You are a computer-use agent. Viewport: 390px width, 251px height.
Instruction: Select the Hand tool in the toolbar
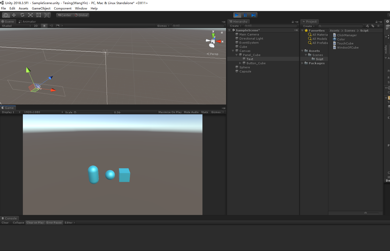(6, 15)
